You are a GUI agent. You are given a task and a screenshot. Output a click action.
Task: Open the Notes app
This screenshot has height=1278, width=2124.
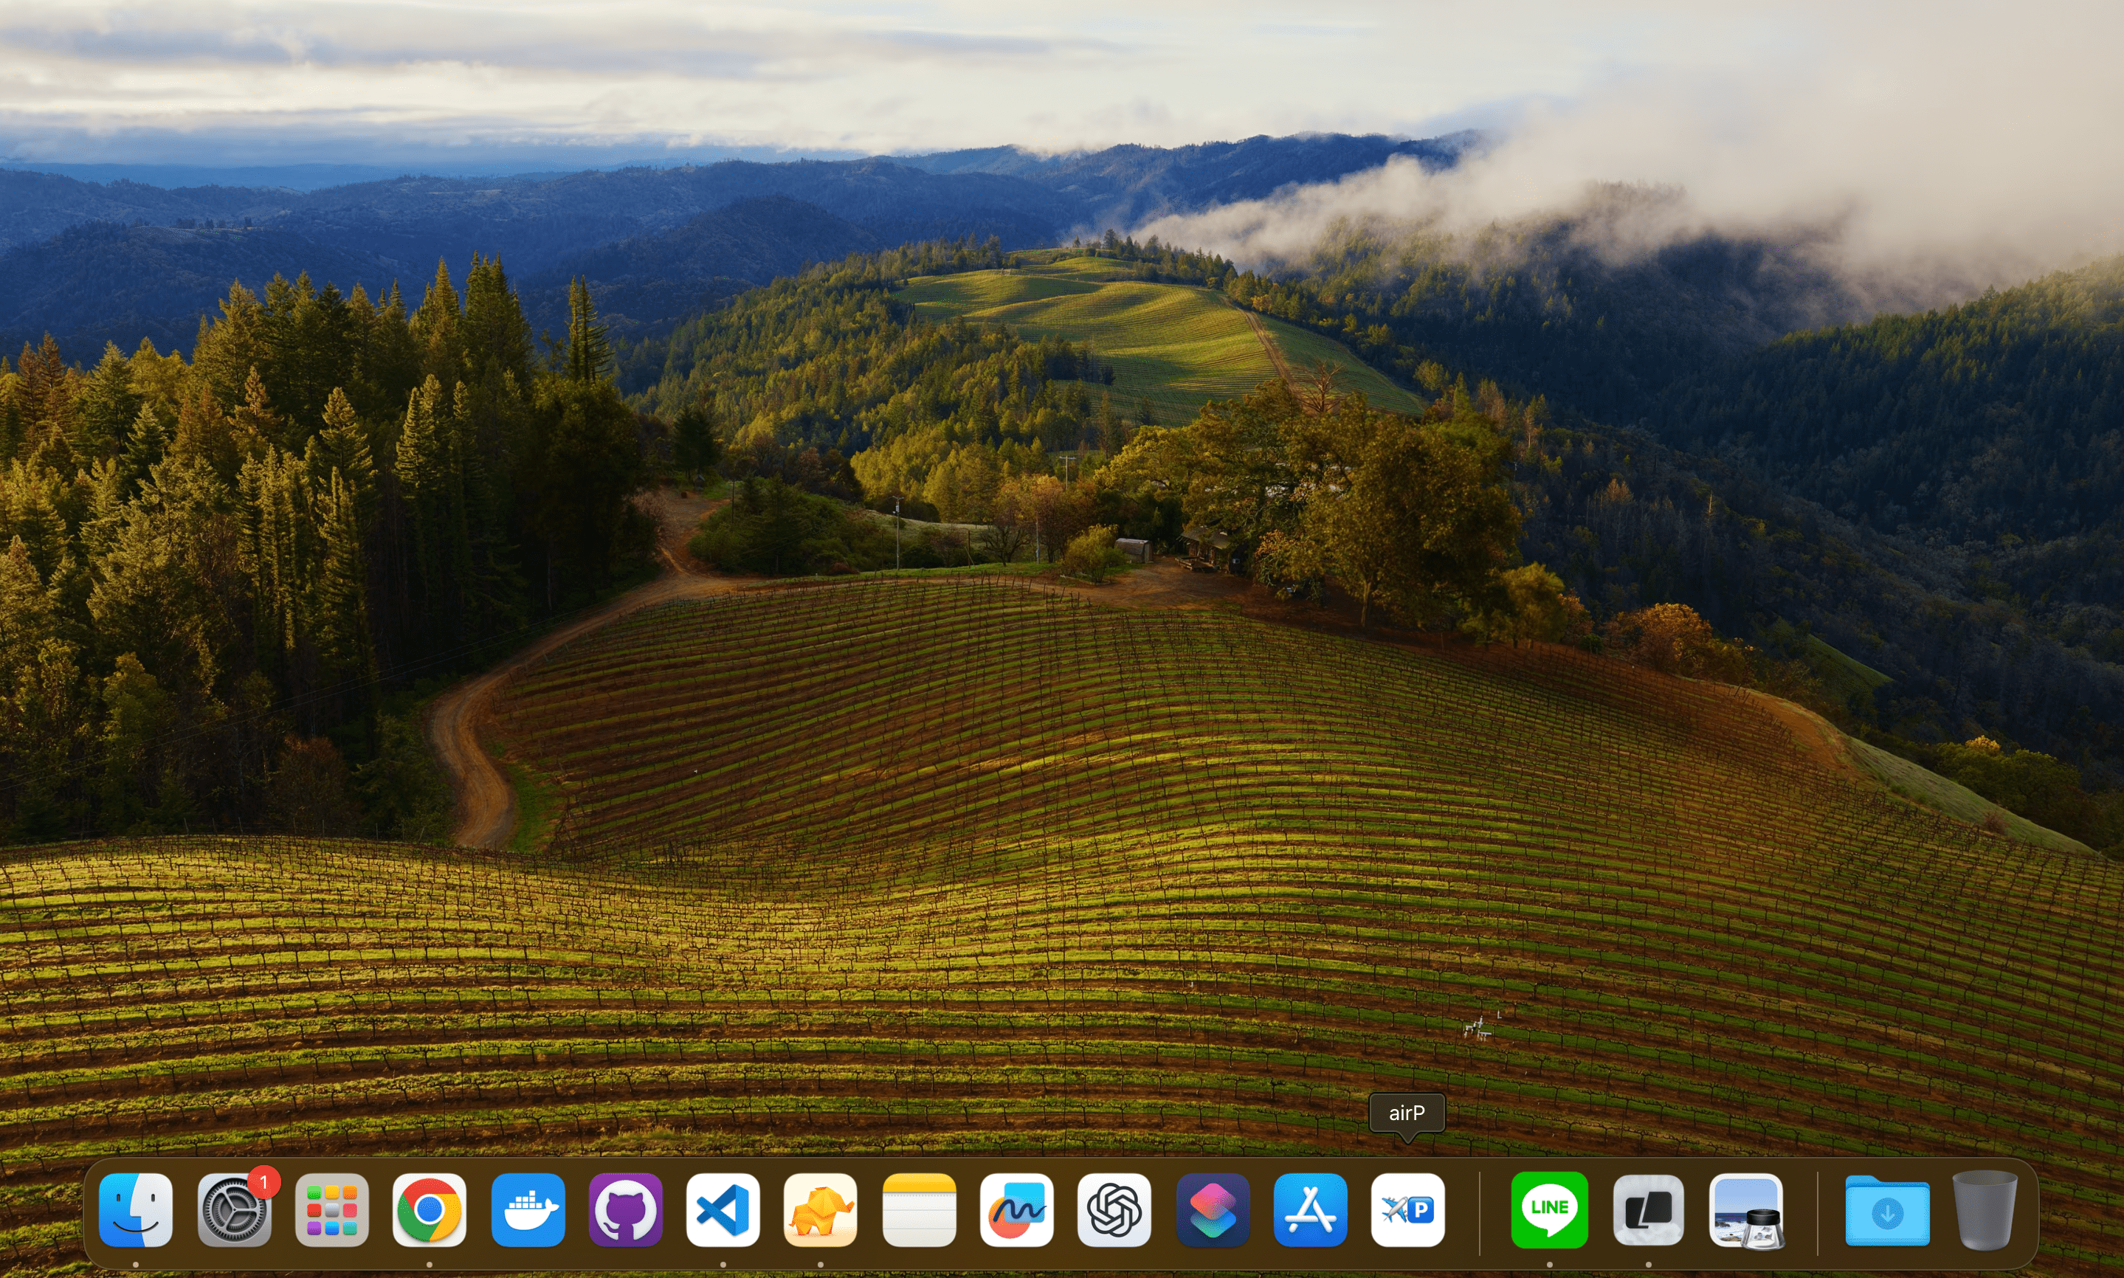[918, 1210]
